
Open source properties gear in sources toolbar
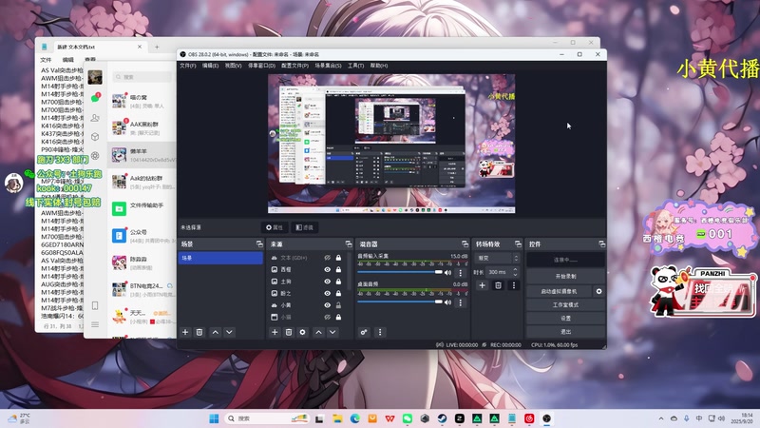point(303,332)
